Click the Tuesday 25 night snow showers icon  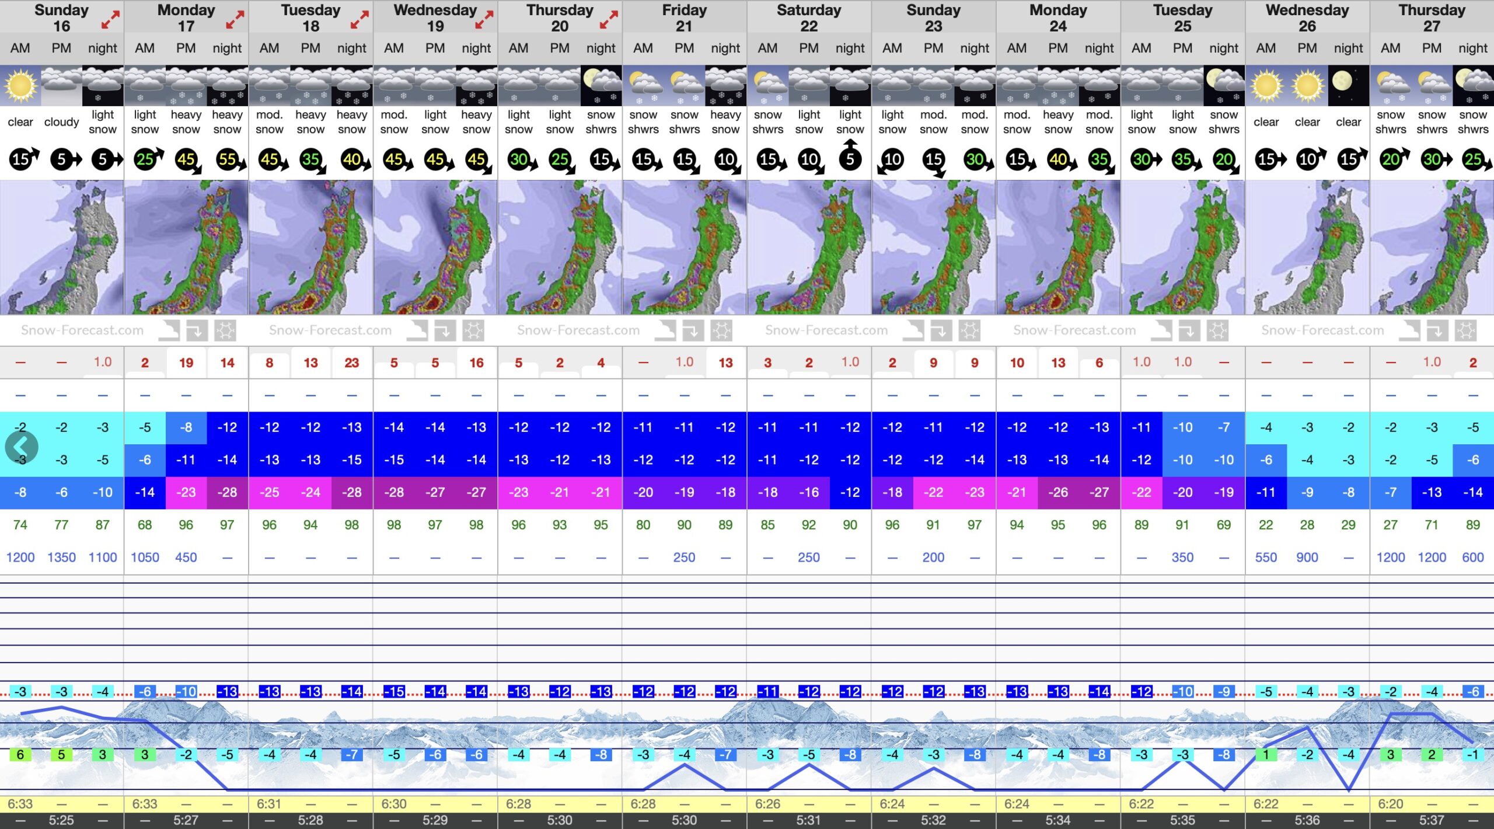1224,86
